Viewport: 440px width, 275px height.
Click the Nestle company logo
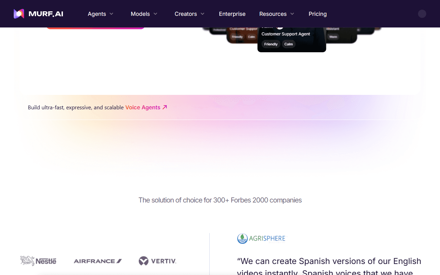coord(38,261)
